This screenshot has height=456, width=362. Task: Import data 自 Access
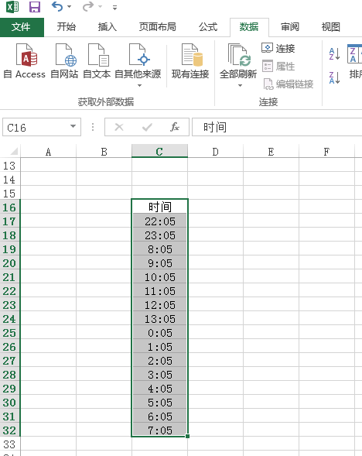[x=25, y=62]
